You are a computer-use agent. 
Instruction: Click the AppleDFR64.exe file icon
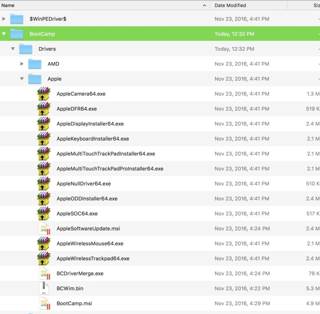pyautogui.click(x=44, y=109)
